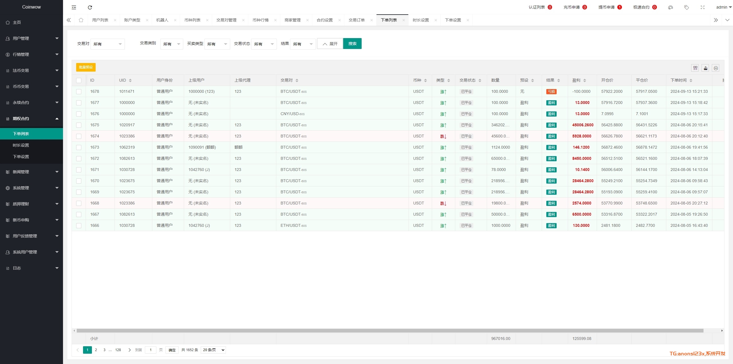Viewport: 733px width, 364px height.
Task: Switch to the 交易对管理 tab
Action: (226, 20)
